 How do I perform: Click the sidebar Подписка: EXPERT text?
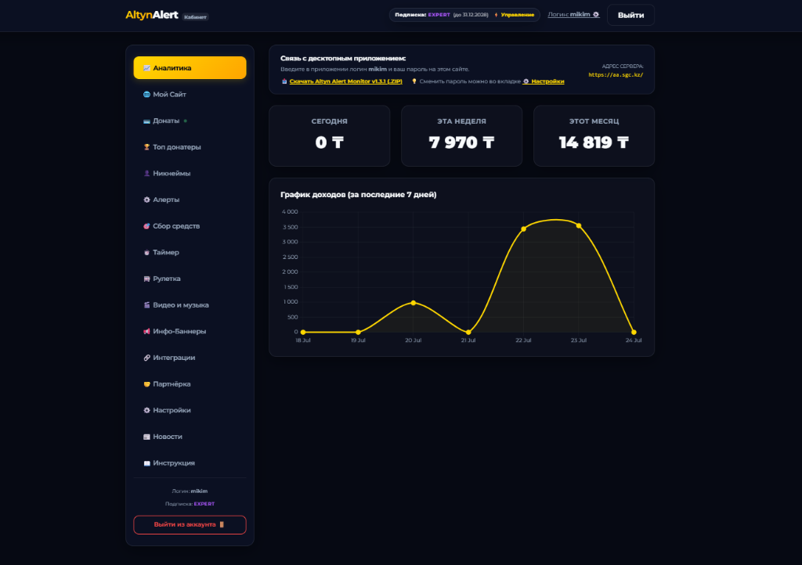(x=190, y=504)
